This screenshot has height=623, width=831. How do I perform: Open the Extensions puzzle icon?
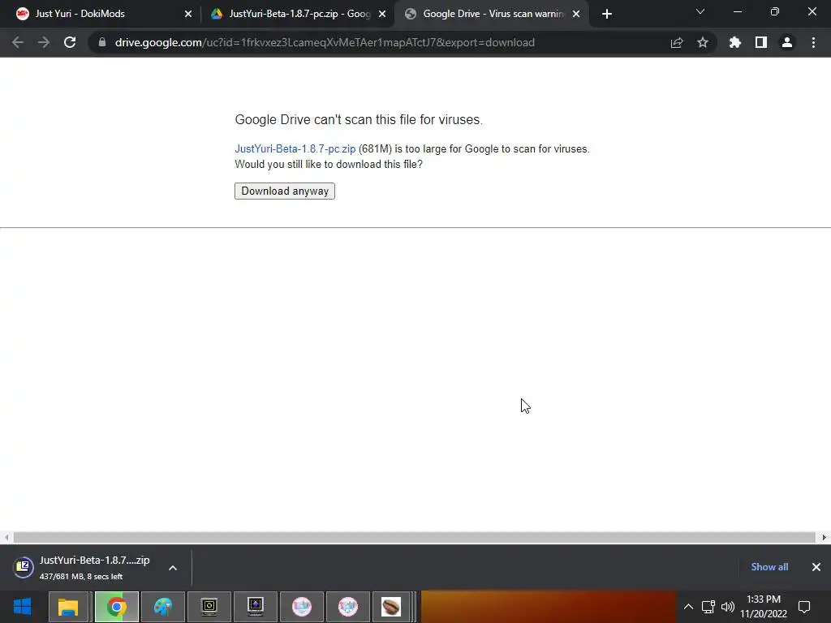pos(735,42)
